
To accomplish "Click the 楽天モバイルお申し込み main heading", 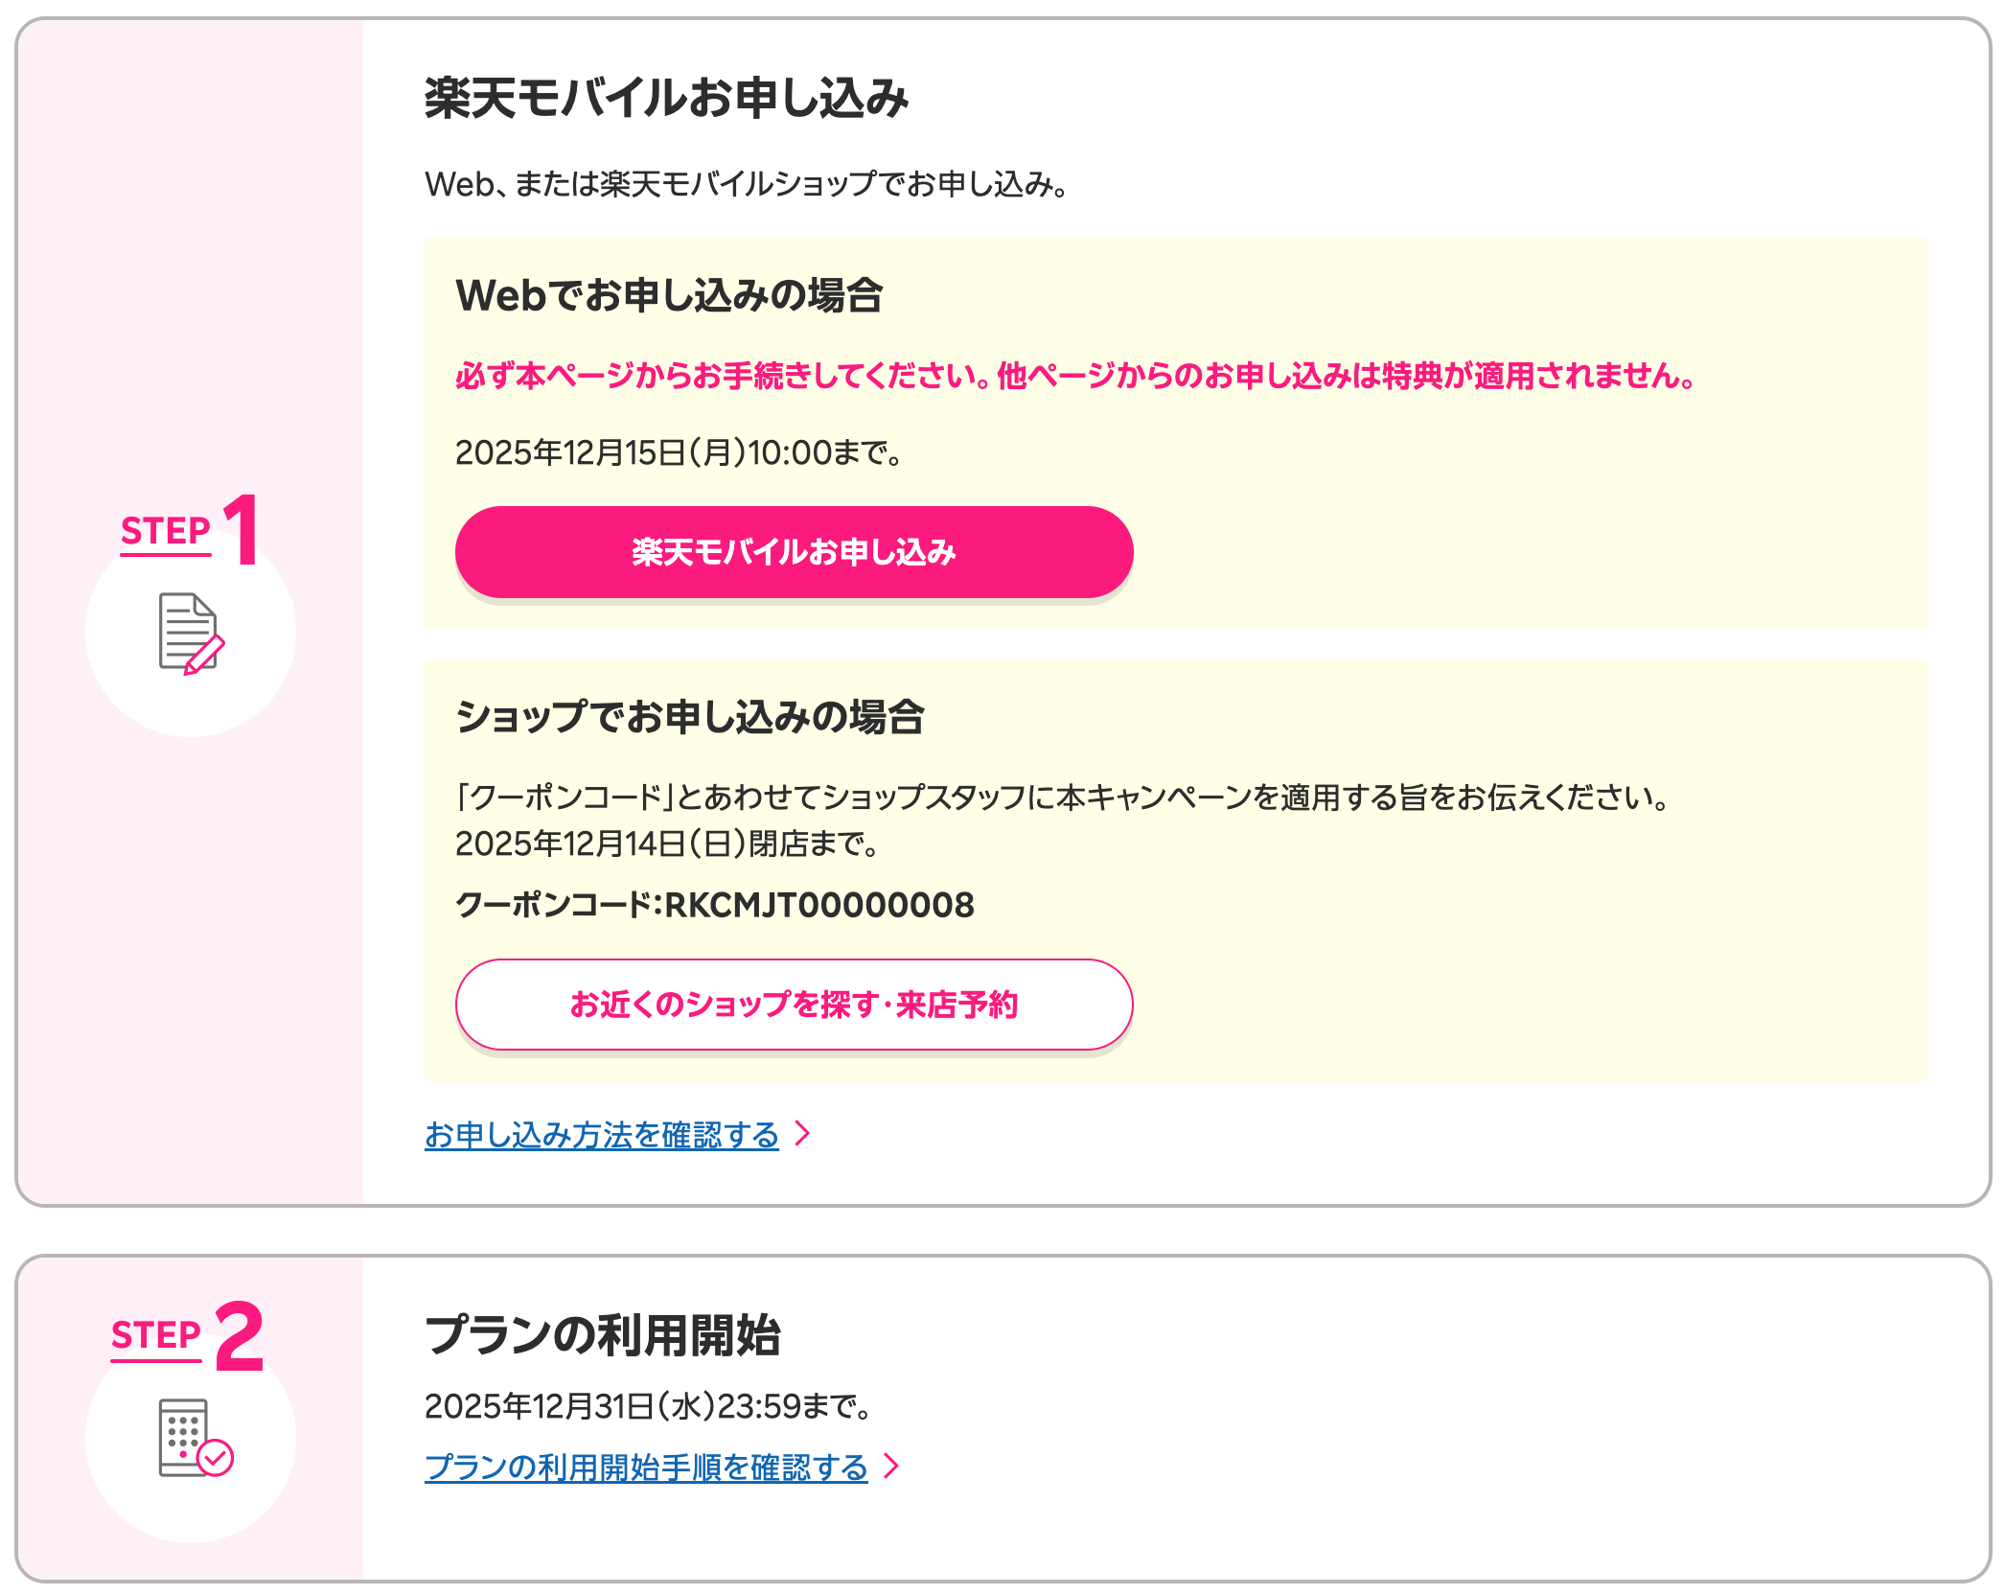I will [666, 98].
